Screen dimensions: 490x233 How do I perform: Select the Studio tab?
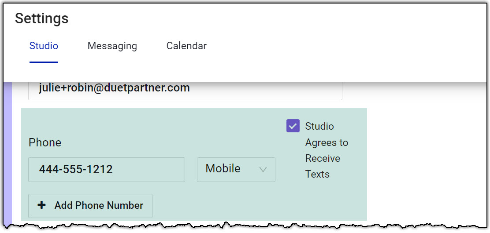pos(44,46)
